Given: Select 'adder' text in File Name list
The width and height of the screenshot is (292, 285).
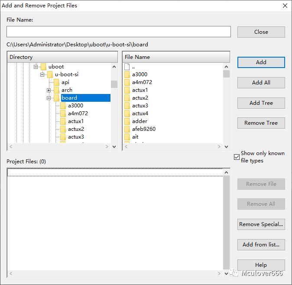Looking at the screenshot, I should point(140,121).
